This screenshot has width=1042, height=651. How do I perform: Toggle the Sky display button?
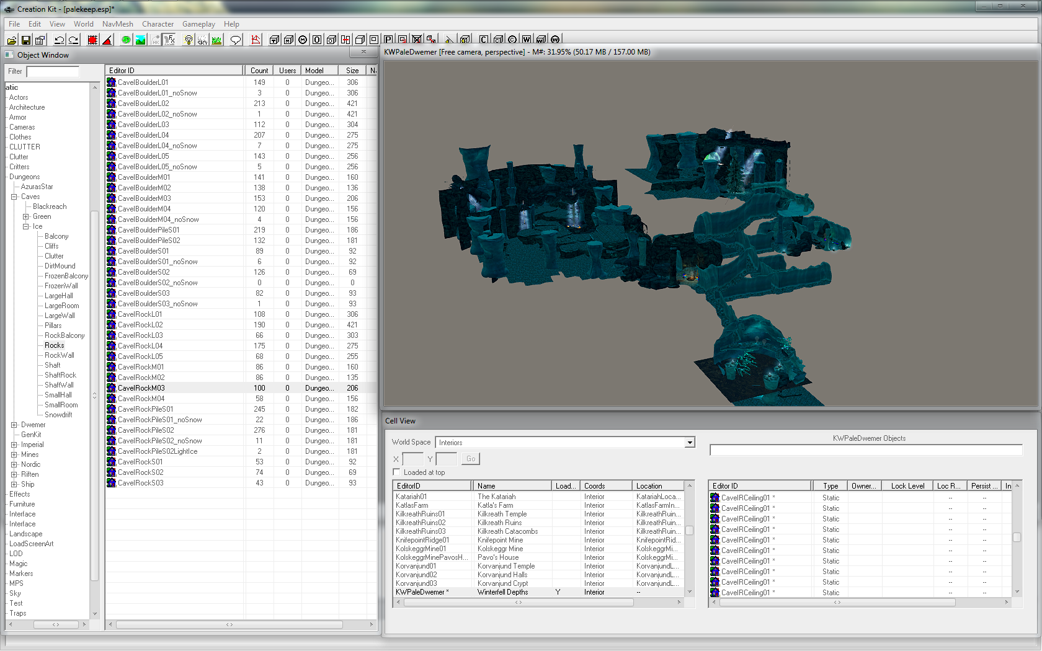202,40
